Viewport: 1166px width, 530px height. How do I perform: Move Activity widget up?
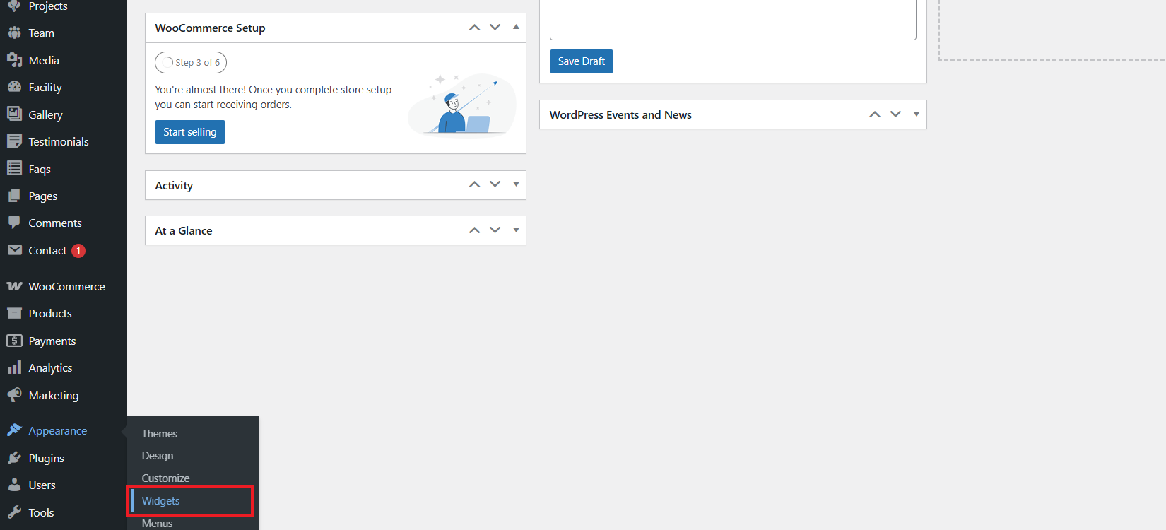pos(474,184)
